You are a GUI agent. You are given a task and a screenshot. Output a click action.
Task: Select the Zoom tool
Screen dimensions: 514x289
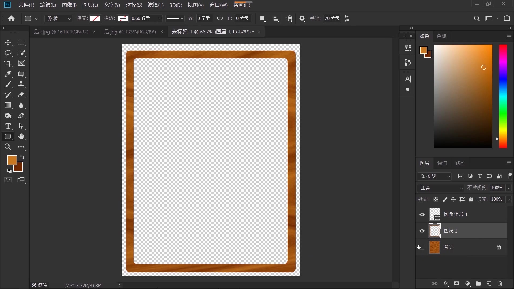[x=8, y=147]
